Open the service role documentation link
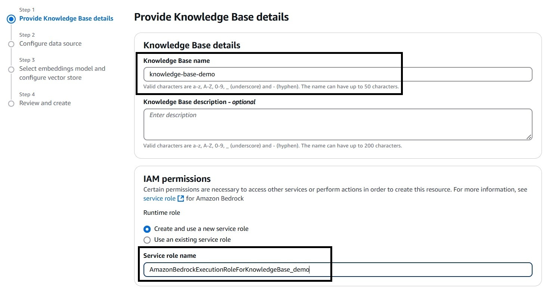543x290 pixels. click(x=160, y=198)
